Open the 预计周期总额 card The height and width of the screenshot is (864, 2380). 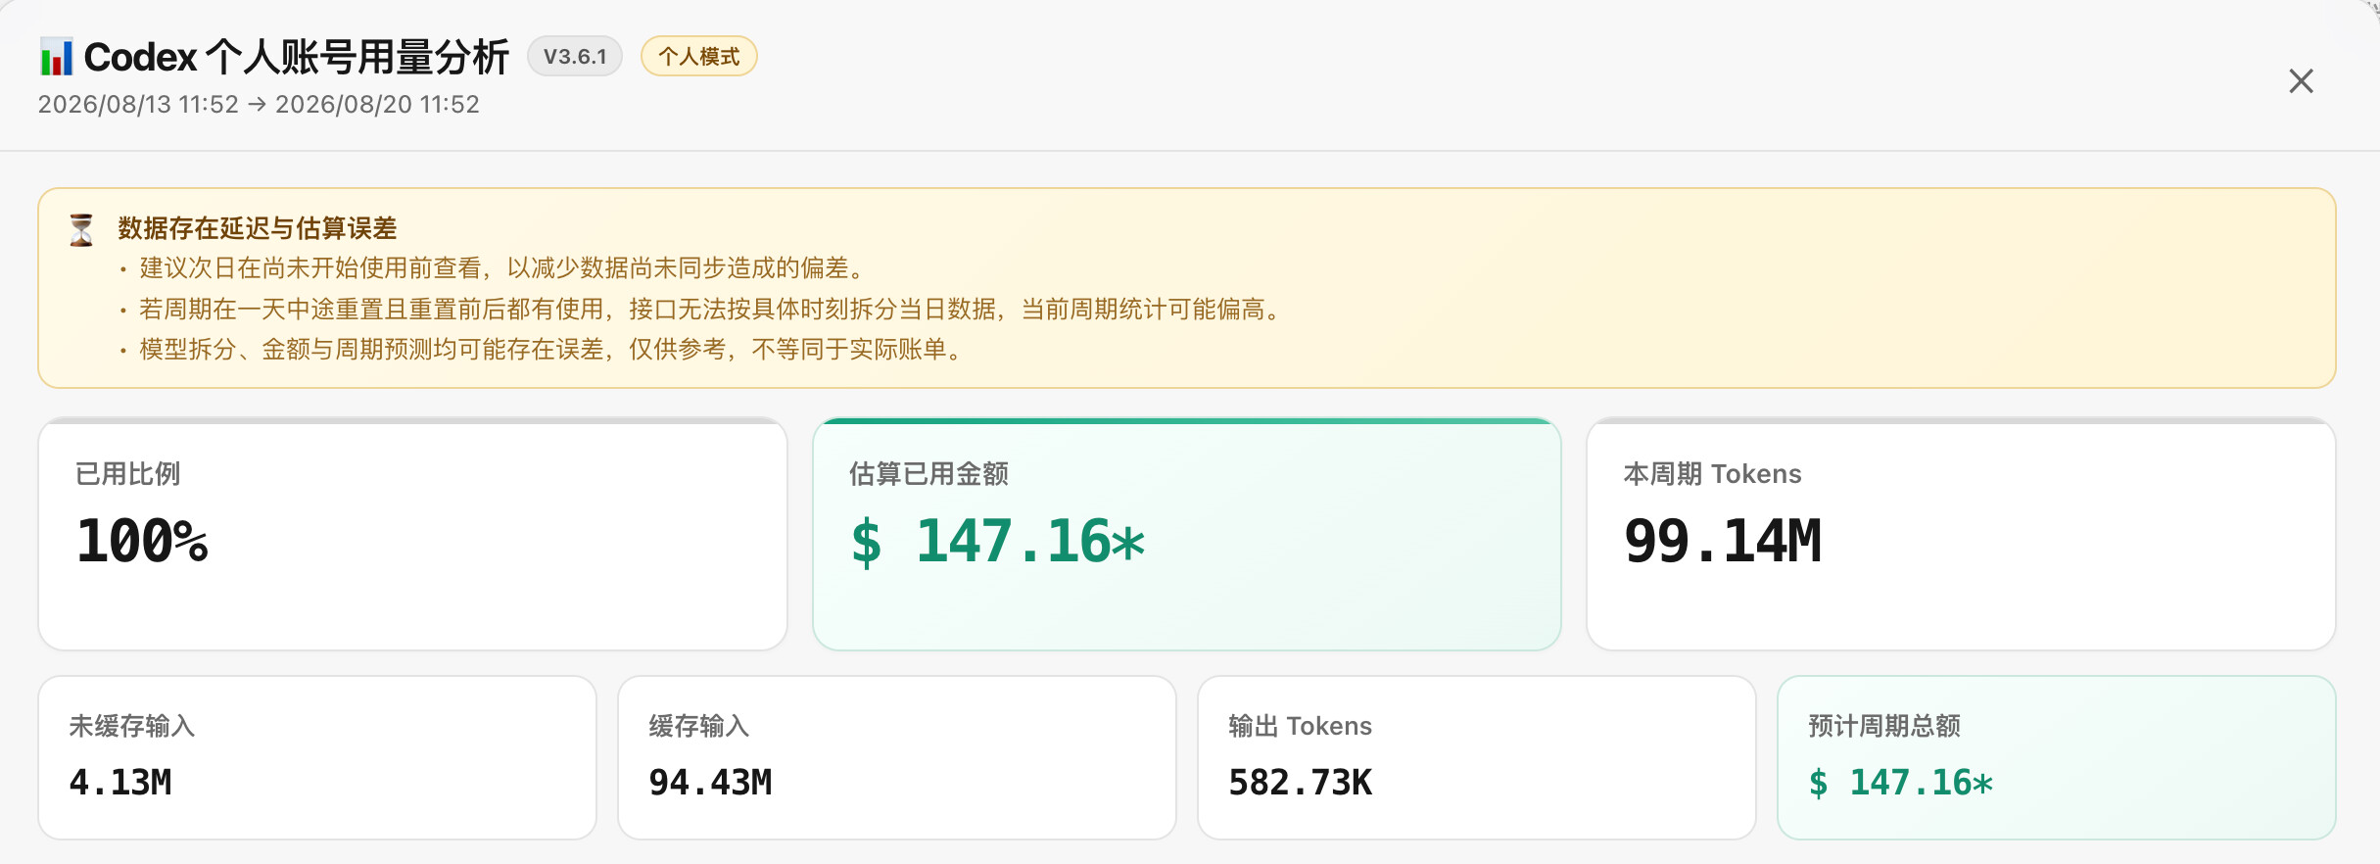[2057, 757]
